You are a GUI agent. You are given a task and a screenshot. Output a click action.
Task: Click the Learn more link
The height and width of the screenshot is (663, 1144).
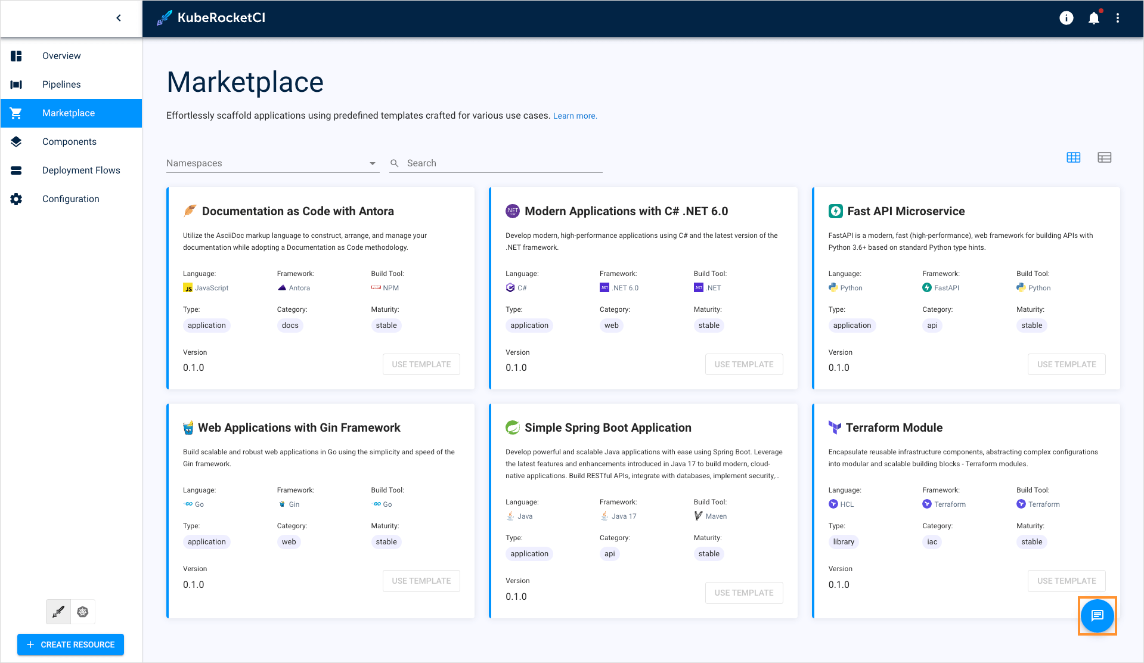pos(575,116)
